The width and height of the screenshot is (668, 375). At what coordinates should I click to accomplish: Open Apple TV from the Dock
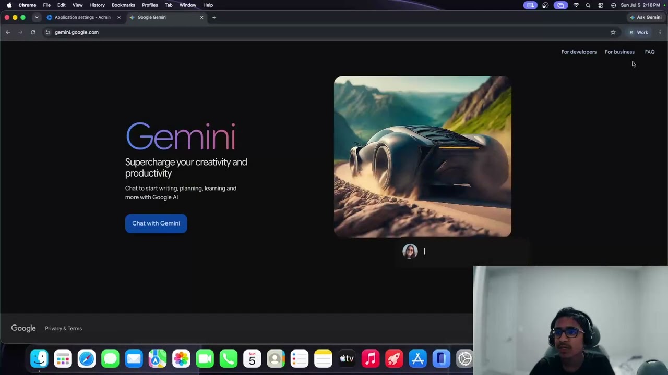click(x=347, y=359)
